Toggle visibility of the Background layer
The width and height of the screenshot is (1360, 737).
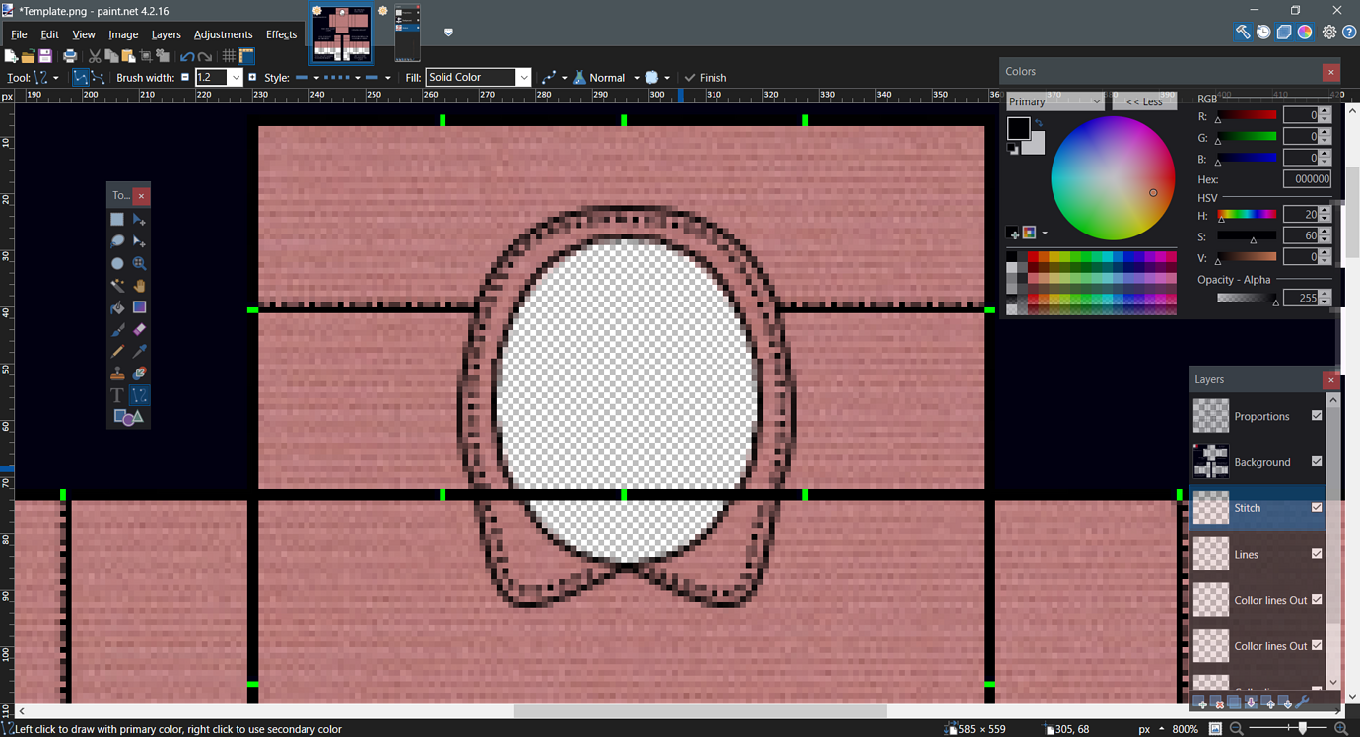tap(1317, 461)
